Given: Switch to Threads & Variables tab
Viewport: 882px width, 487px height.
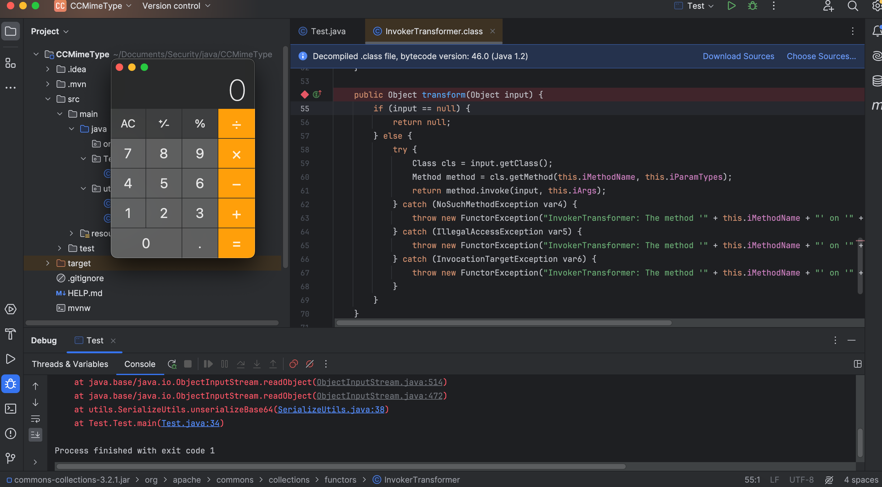Looking at the screenshot, I should pyautogui.click(x=70, y=364).
